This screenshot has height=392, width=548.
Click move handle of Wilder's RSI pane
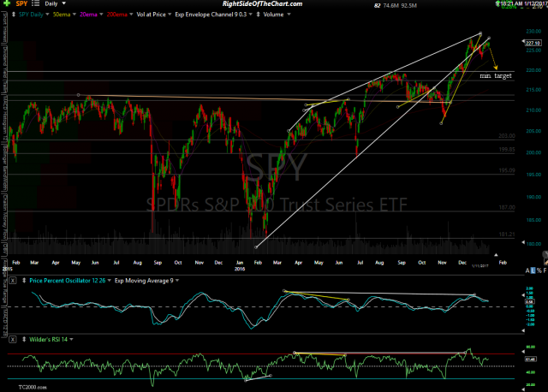pos(24,339)
